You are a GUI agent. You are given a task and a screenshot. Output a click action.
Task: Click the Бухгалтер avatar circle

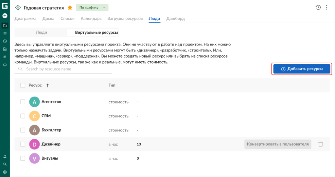34,130
